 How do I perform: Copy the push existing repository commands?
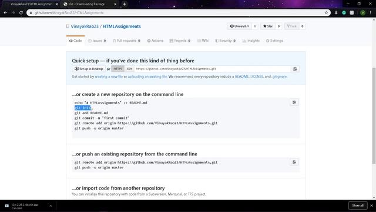(294, 162)
